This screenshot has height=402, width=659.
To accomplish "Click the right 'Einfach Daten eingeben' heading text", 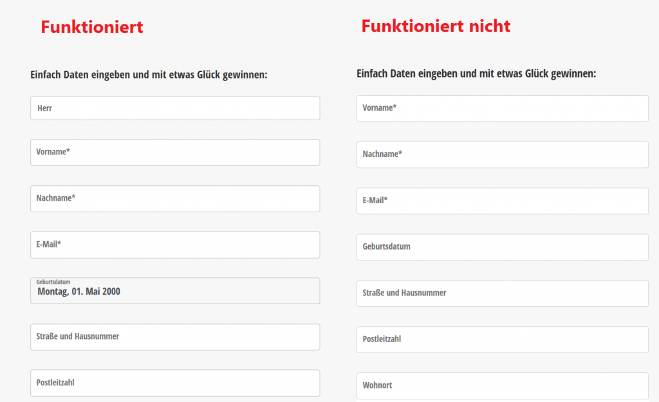I will pos(476,73).
